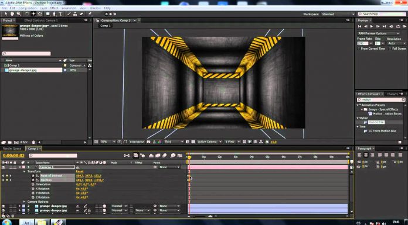Click in the Search Help field
This screenshot has height=225, width=408.
[382, 14]
